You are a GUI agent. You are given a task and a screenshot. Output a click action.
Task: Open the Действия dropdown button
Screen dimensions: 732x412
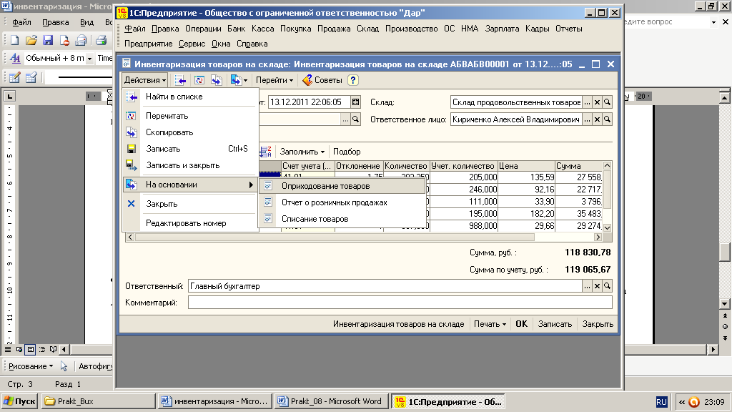(144, 80)
